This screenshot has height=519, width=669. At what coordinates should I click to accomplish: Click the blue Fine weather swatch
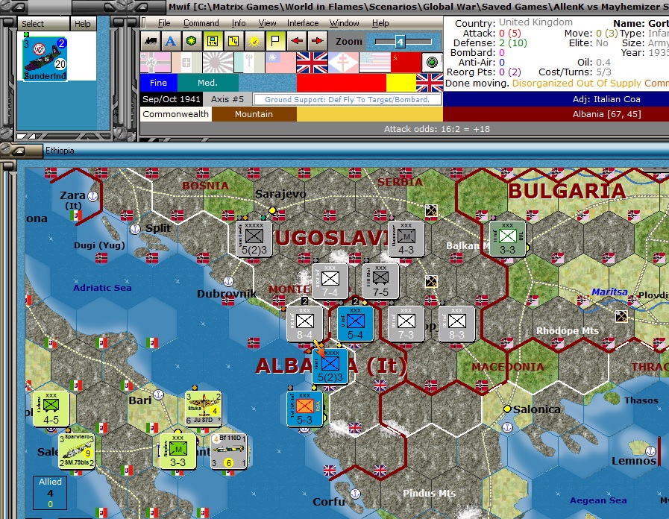click(x=158, y=83)
